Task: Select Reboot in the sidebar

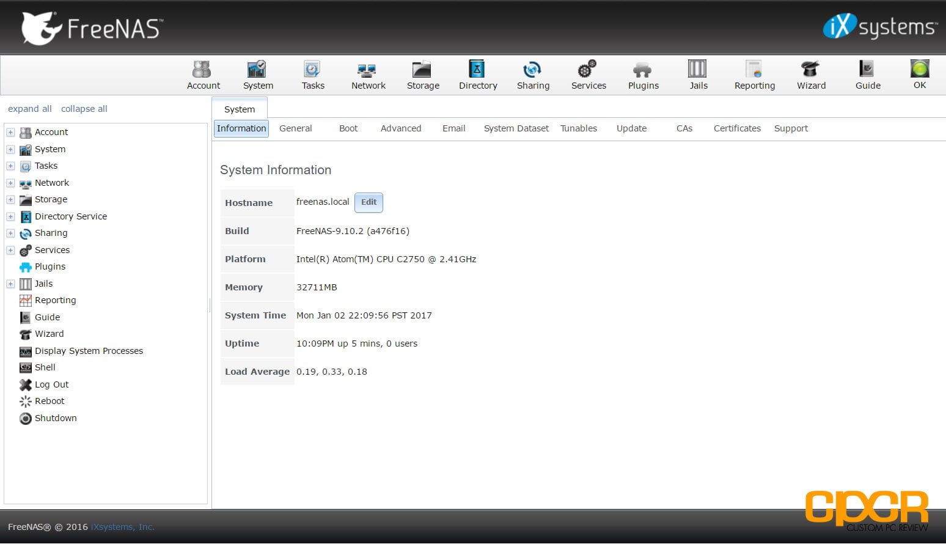Action: [x=50, y=401]
